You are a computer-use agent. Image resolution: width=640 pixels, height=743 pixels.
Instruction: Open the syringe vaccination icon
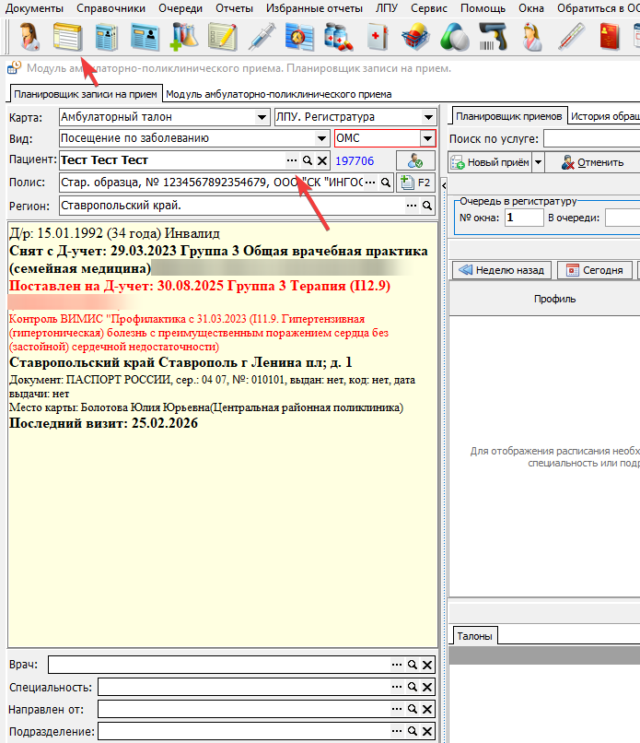(x=262, y=37)
